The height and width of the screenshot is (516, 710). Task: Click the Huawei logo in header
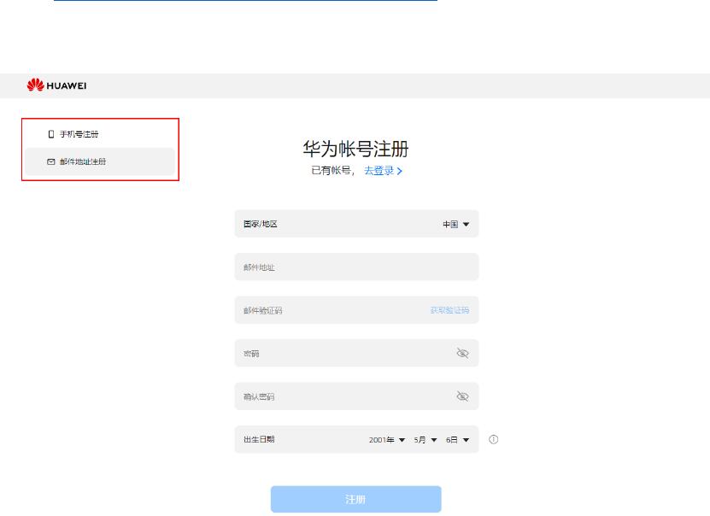56,85
